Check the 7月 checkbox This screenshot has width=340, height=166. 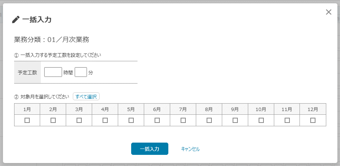[183, 120]
